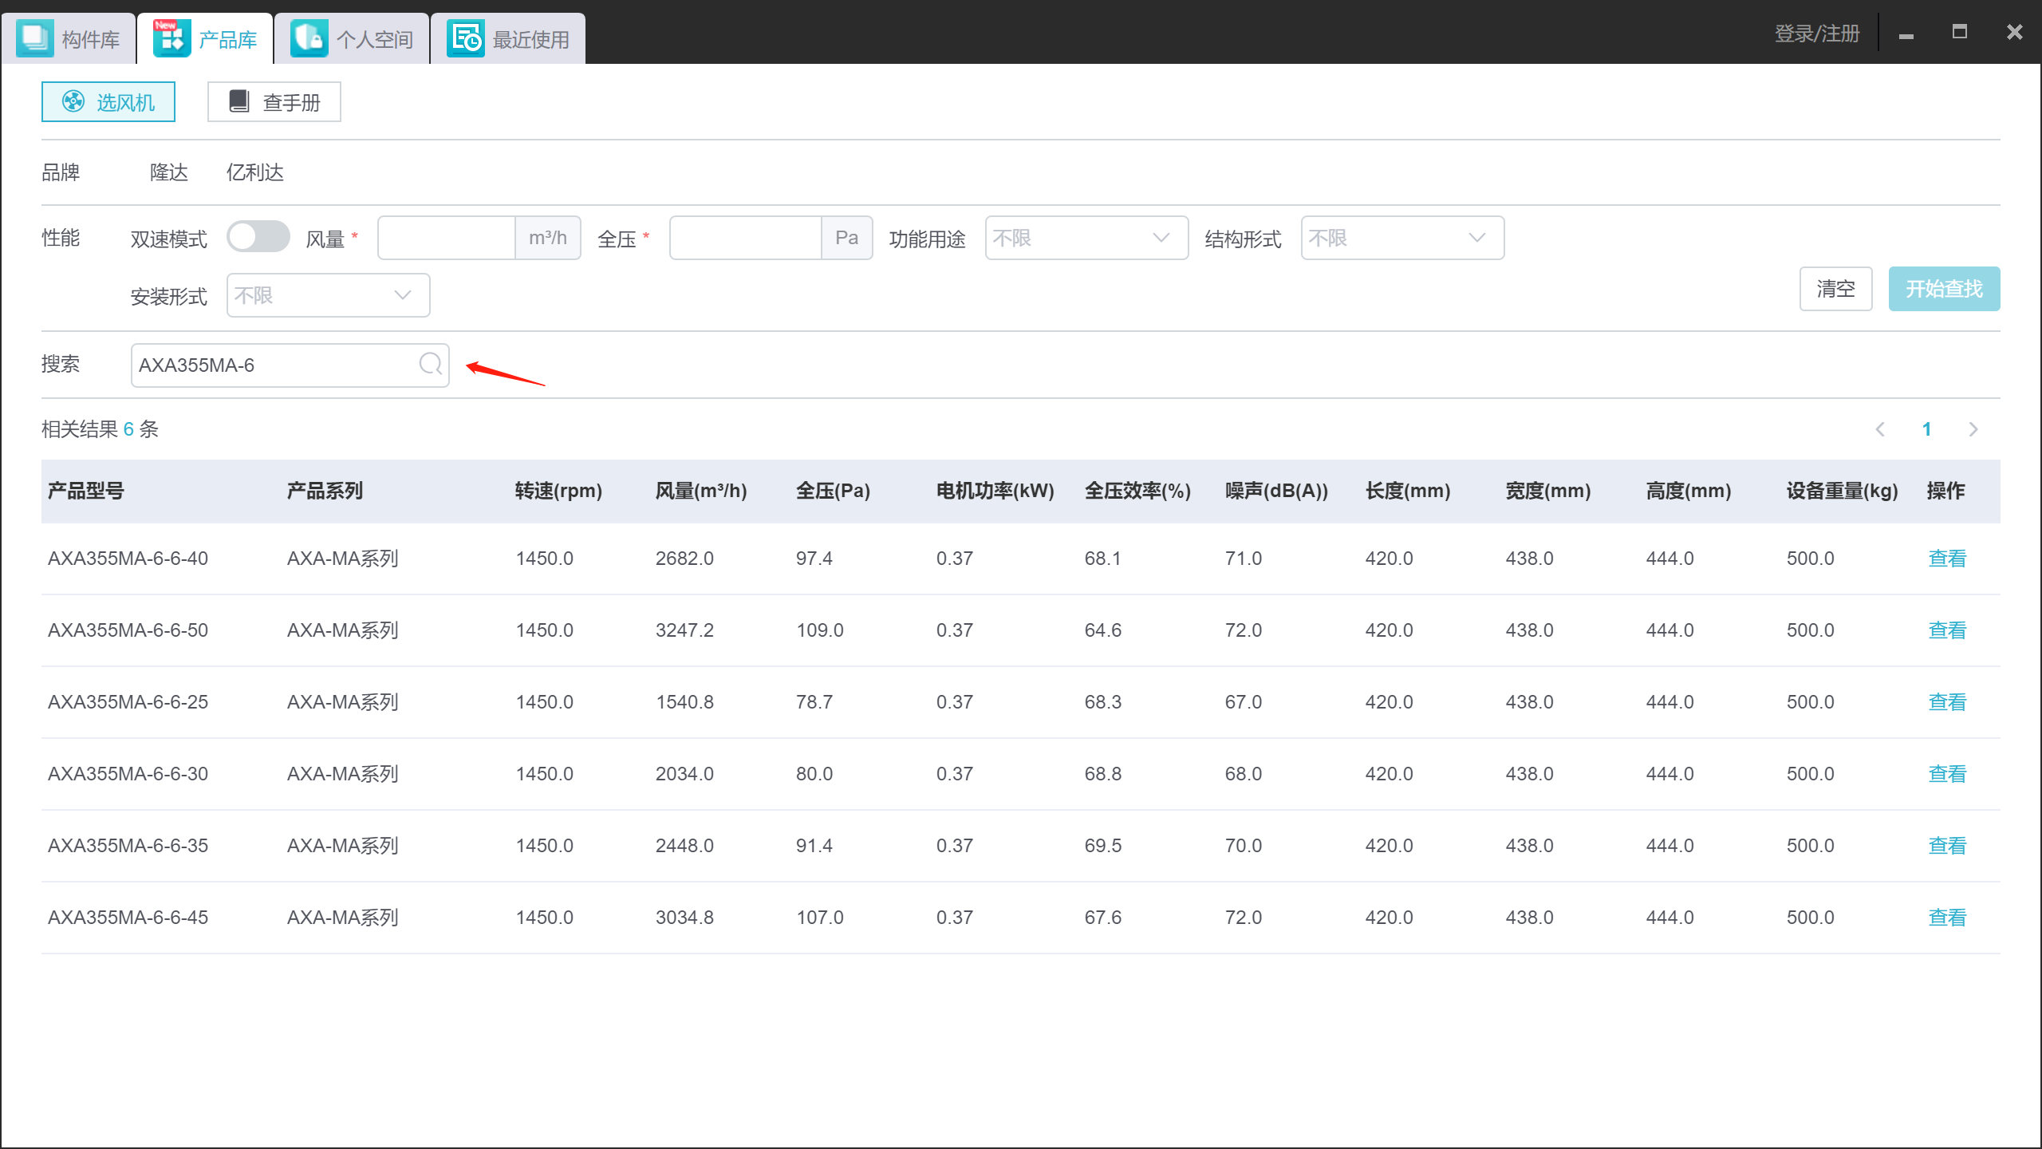Switch to the 个人空间 tab
The height and width of the screenshot is (1149, 2042).
352,38
